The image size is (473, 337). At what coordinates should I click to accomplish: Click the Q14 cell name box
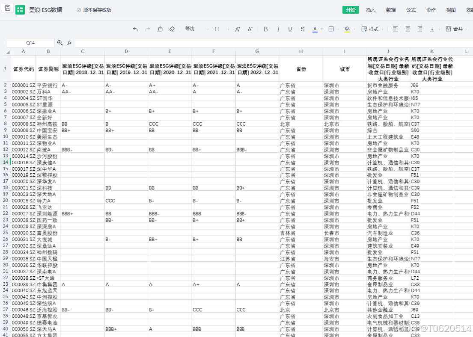[x=30, y=43]
